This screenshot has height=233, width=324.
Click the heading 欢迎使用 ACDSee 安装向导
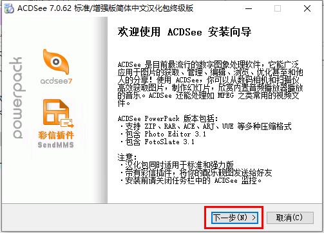[x=184, y=32]
